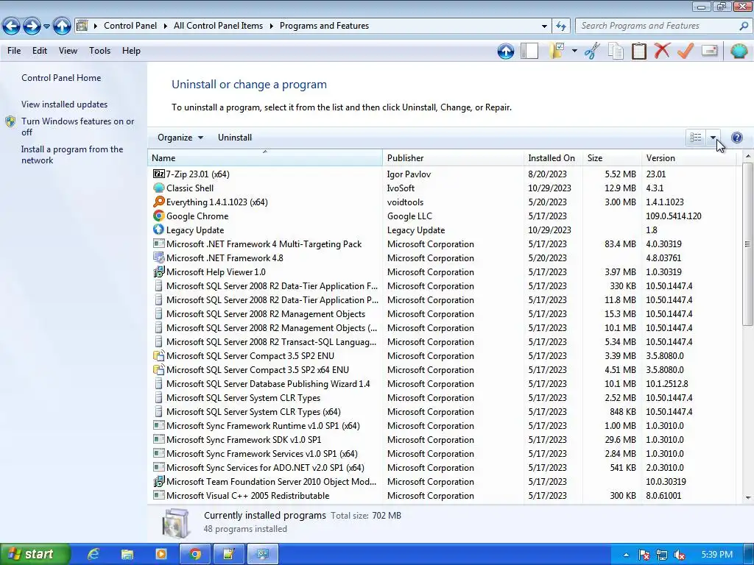The height and width of the screenshot is (565, 754).
Task: Click the Email toolbar icon
Action: coord(710,51)
